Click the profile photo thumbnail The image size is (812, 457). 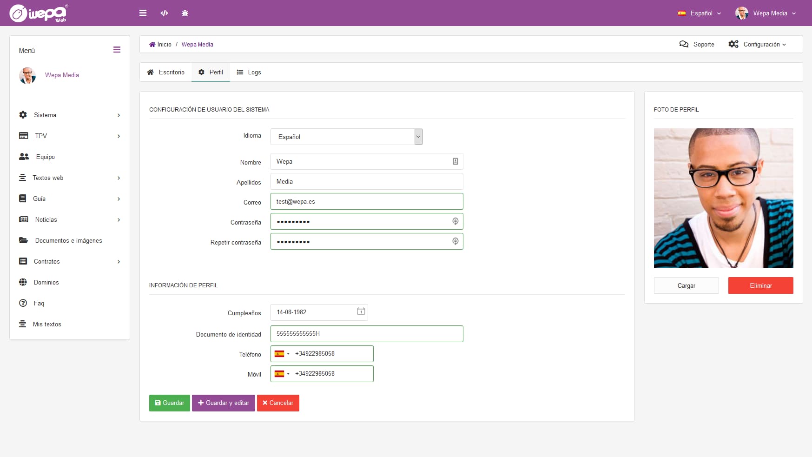pos(723,198)
